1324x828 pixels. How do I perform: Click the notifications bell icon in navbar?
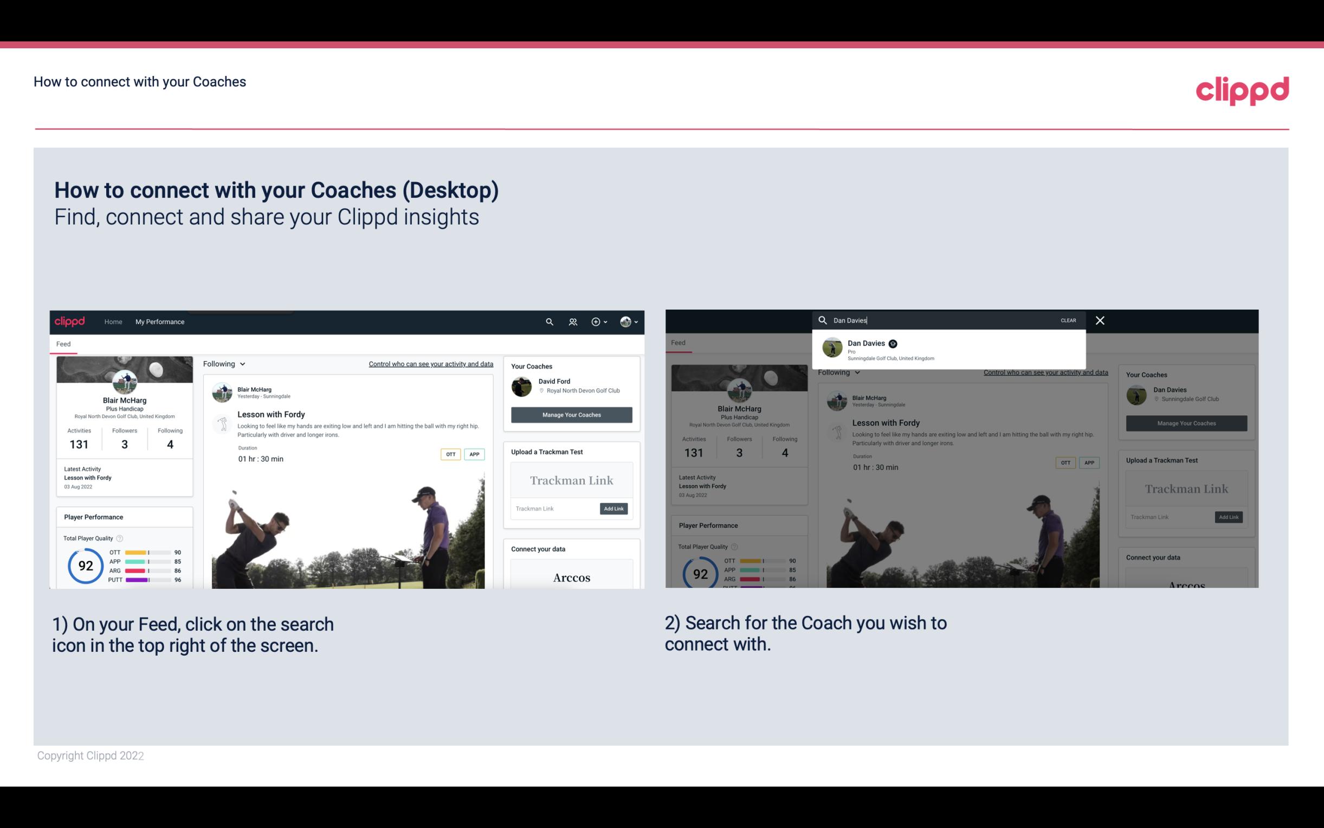(572, 322)
